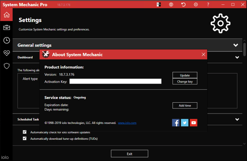Uncheck automatically download tune-up definitions
The height and width of the screenshot is (161, 247).
coord(25,138)
